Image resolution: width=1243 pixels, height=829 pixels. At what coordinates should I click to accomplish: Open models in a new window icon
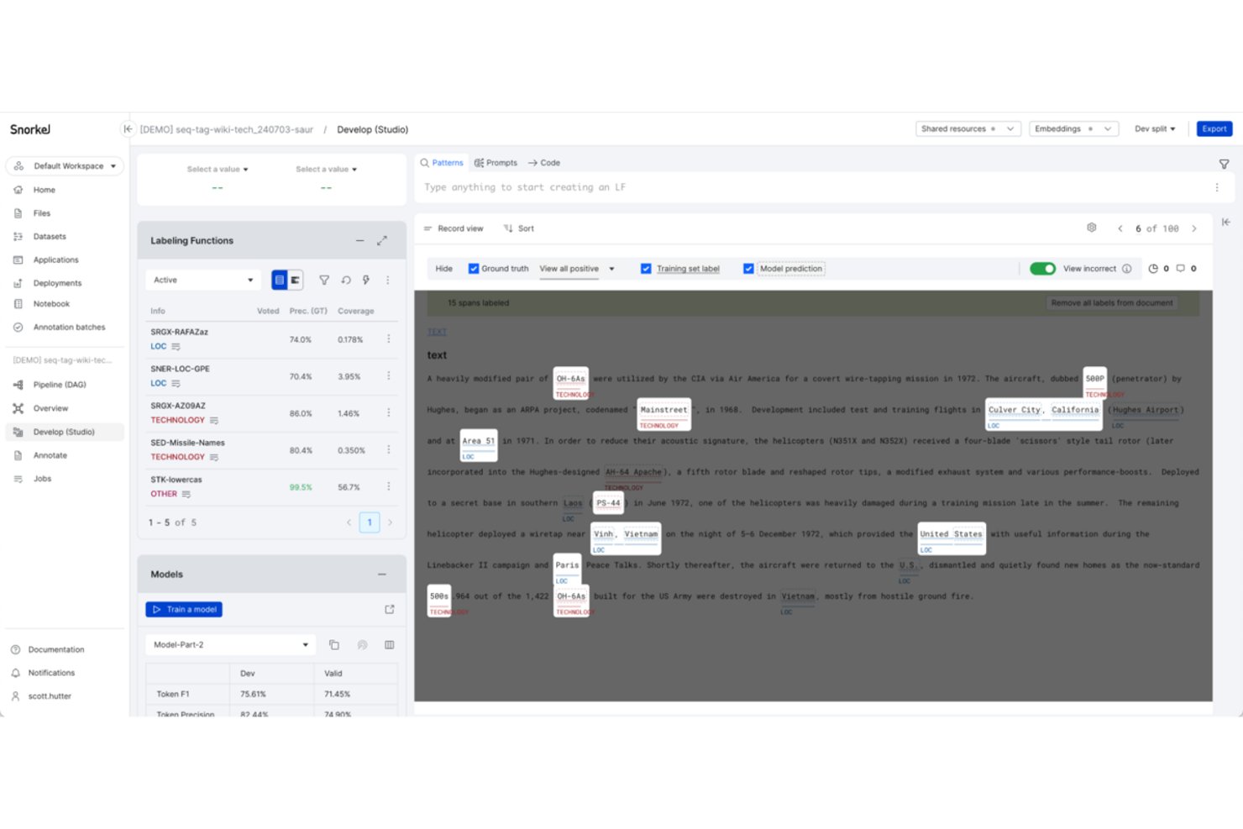pyautogui.click(x=390, y=610)
